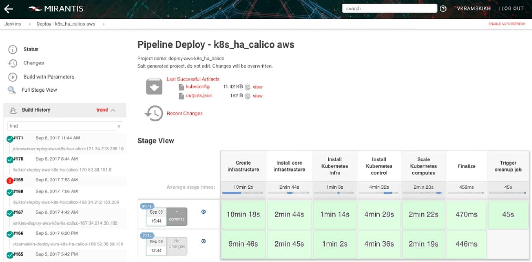Restart build #171 via circular arrow icon
Image resolution: width=532 pixels, height=262 pixels.
[204, 211]
